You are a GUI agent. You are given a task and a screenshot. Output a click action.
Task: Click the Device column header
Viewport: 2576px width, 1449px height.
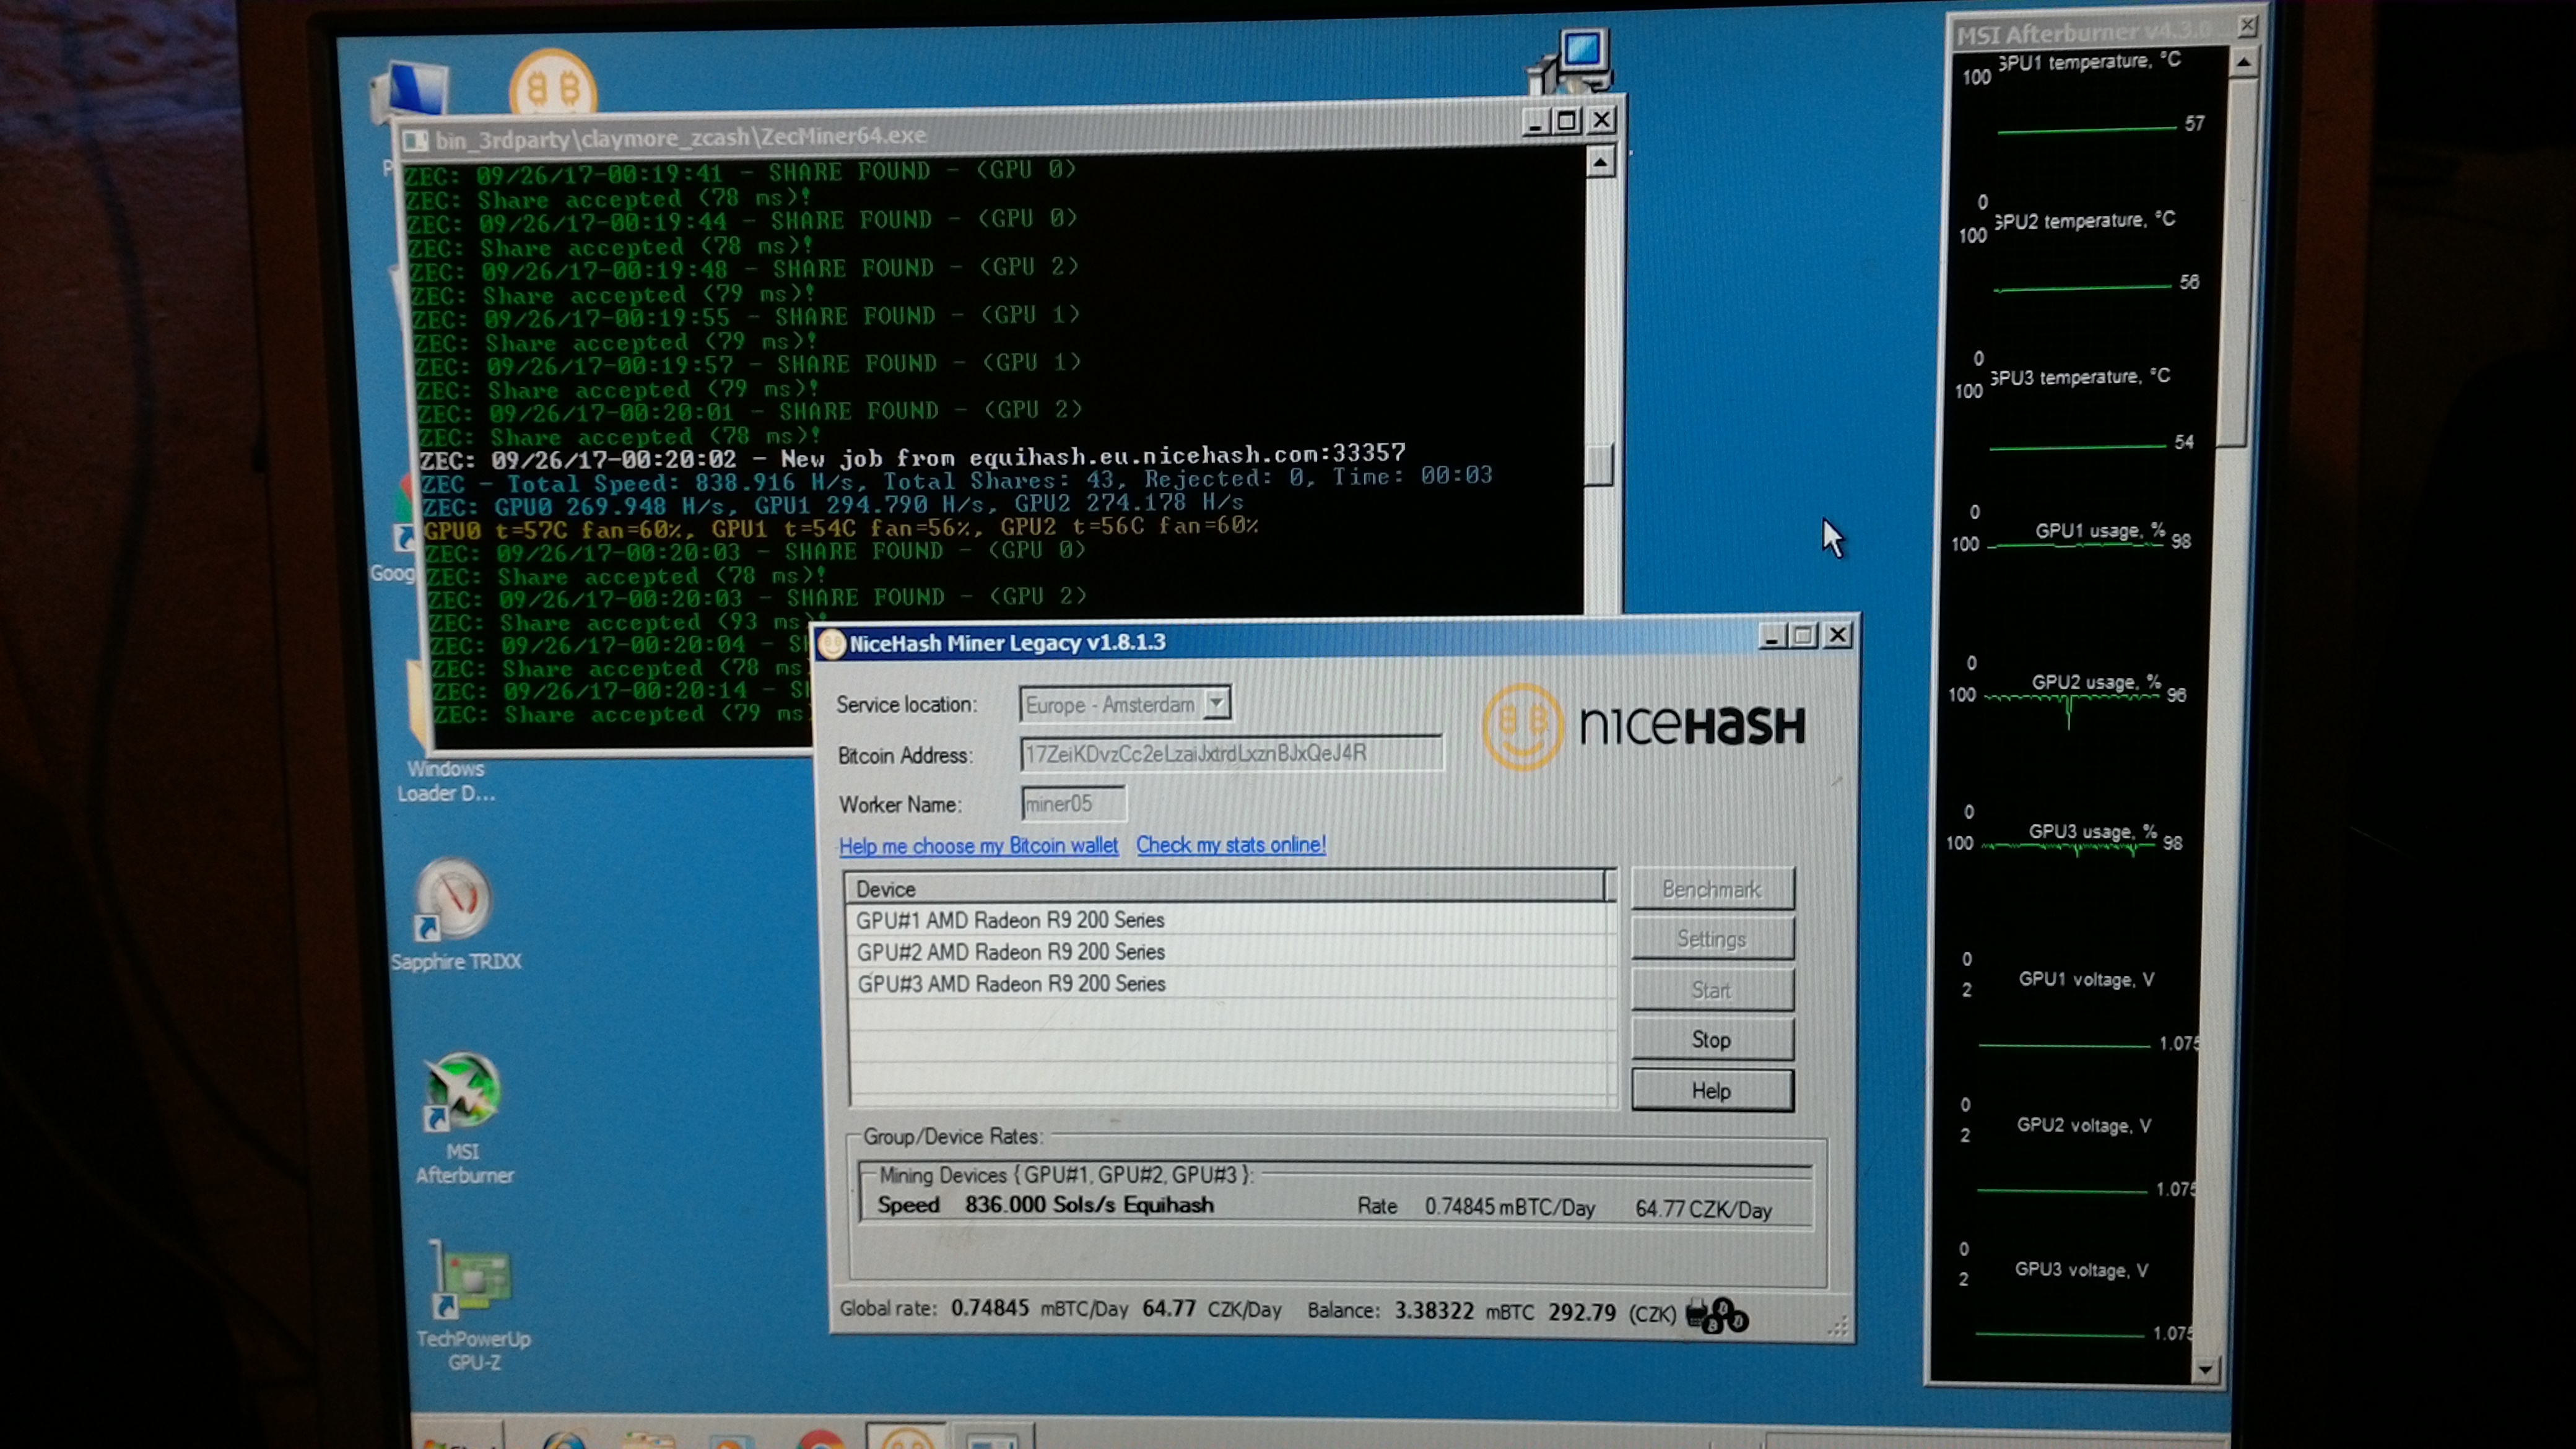[x=1226, y=888]
